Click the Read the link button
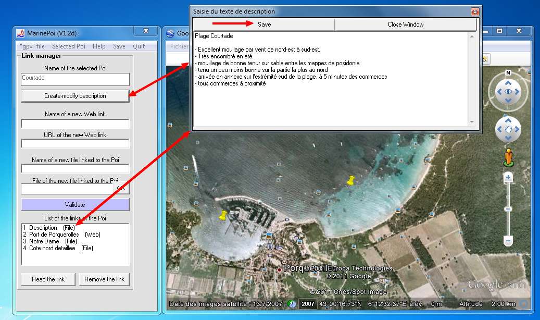The width and height of the screenshot is (540, 320). (x=48, y=279)
